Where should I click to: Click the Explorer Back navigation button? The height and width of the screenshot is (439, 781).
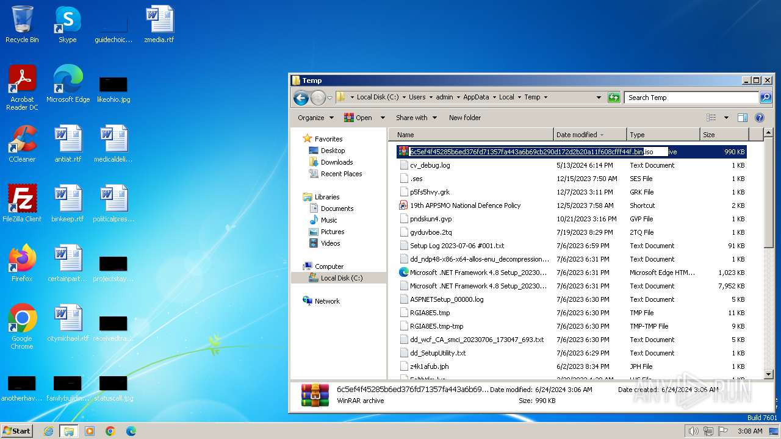pos(301,98)
